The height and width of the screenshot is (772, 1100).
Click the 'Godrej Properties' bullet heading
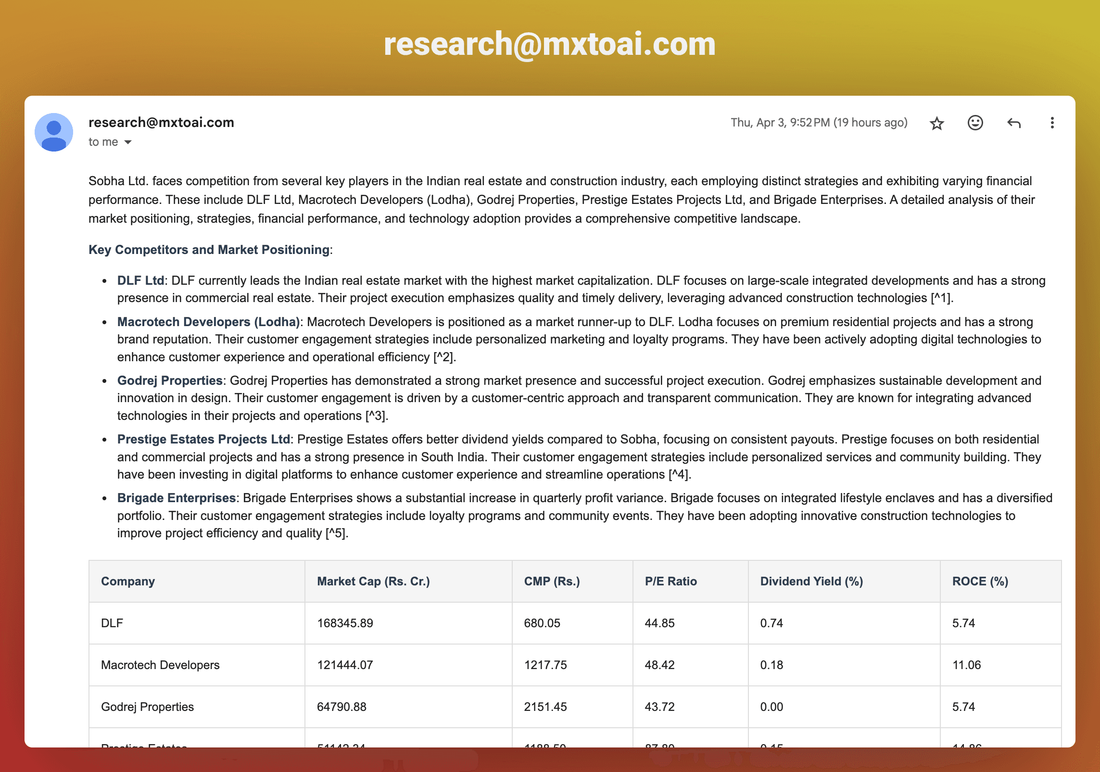click(170, 380)
